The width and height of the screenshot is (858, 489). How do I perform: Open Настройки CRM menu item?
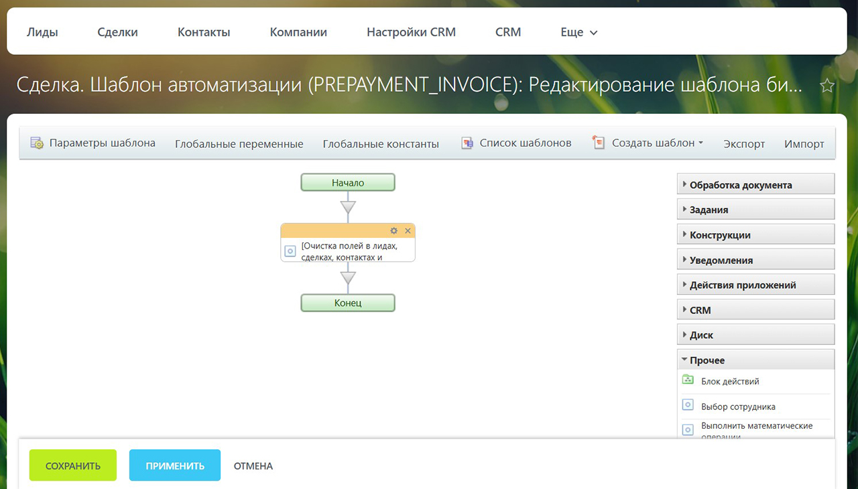411,32
